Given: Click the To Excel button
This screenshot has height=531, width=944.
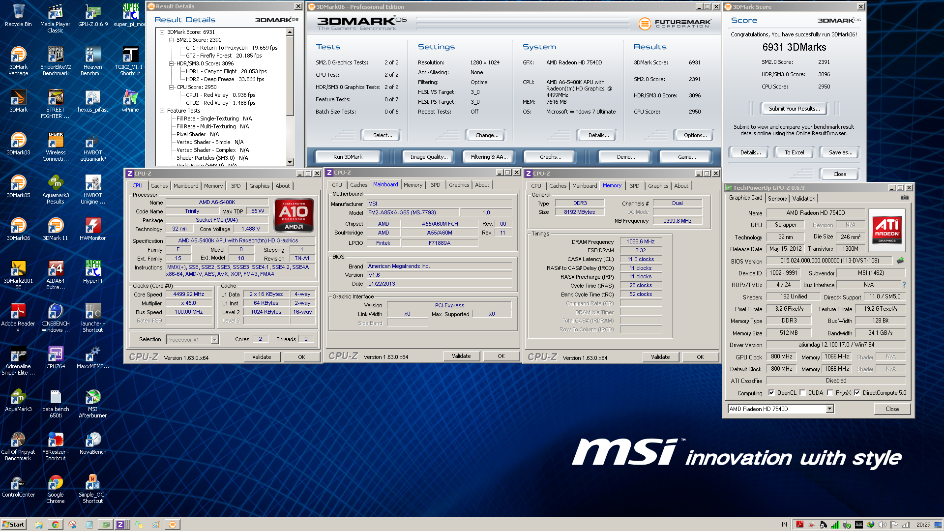Looking at the screenshot, I should [794, 152].
